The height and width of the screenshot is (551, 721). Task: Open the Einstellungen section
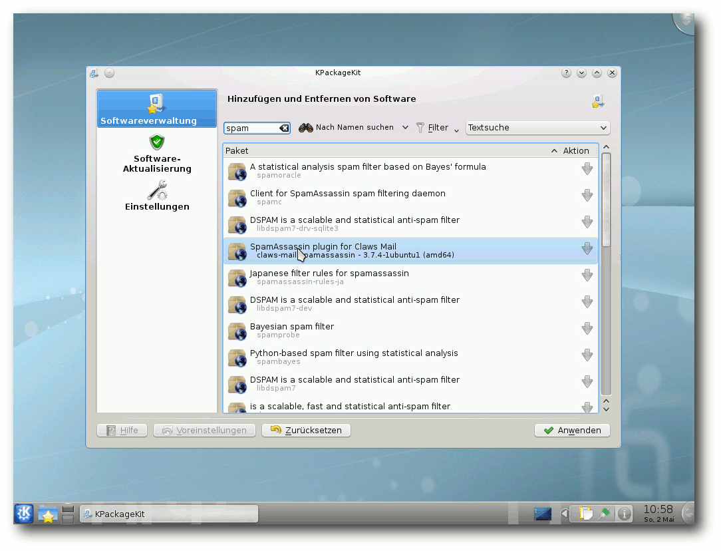click(x=157, y=196)
